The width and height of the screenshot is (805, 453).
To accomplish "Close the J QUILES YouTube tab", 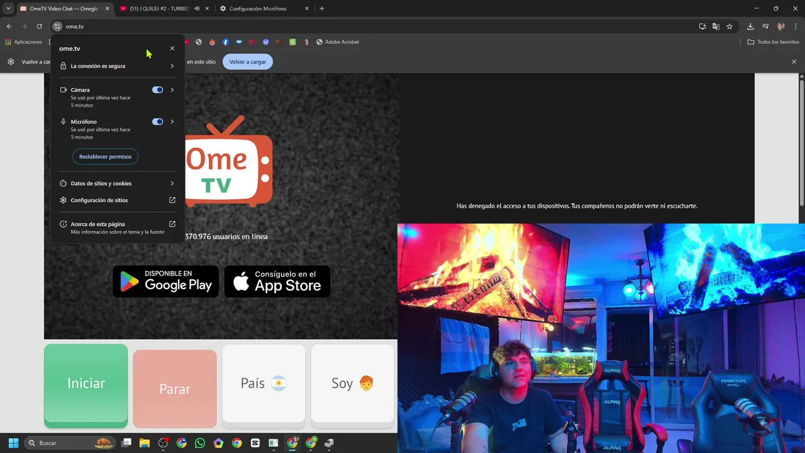I will coord(207,9).
